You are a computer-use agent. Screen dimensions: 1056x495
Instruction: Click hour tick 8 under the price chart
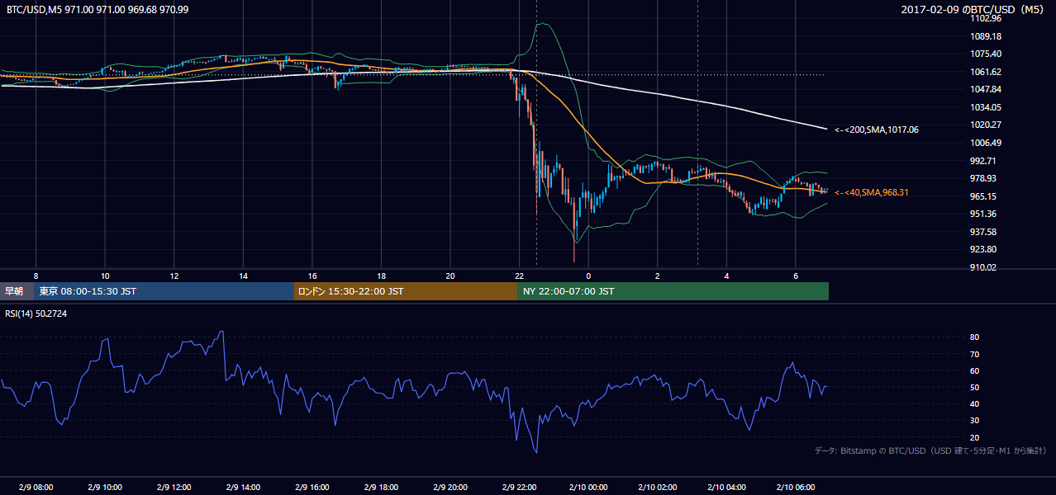tap(36, 276)
